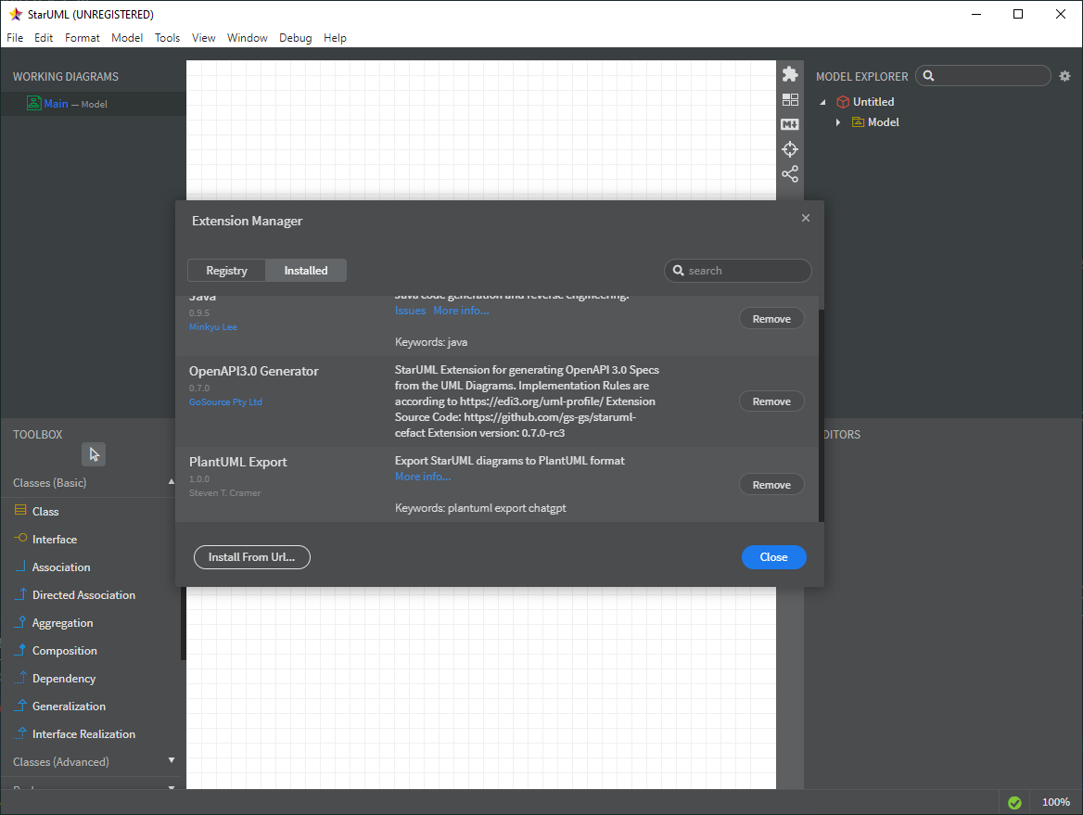The height and width of the screenshot is (815, 1083).
Task: Click the Main diagram icon in Working Diagrams
Action: pyautogui.click(x=33, y=104)
